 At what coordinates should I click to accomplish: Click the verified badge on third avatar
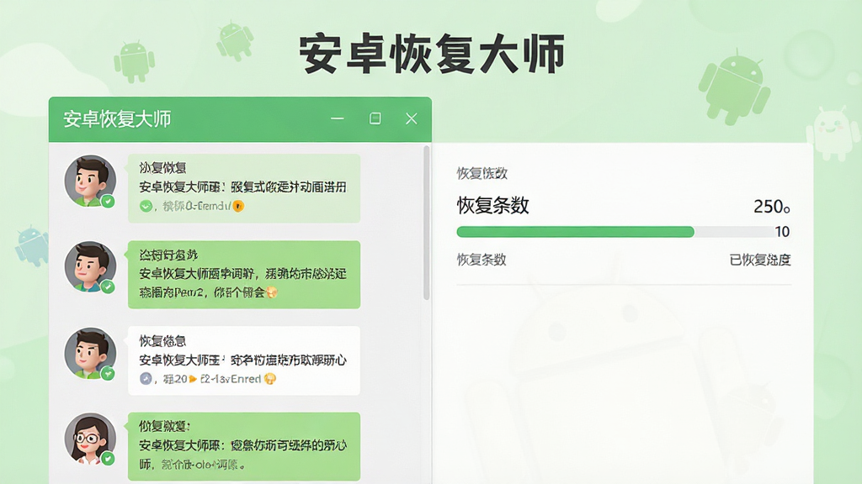(108, 374)
